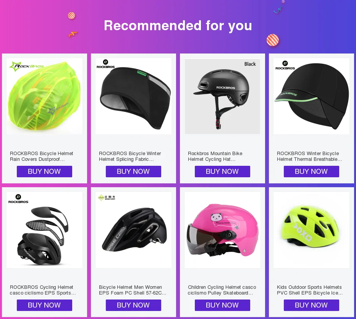Open the black winter headband product image
This screenshot has width=356, height=319.
click(x=133, y=96)
